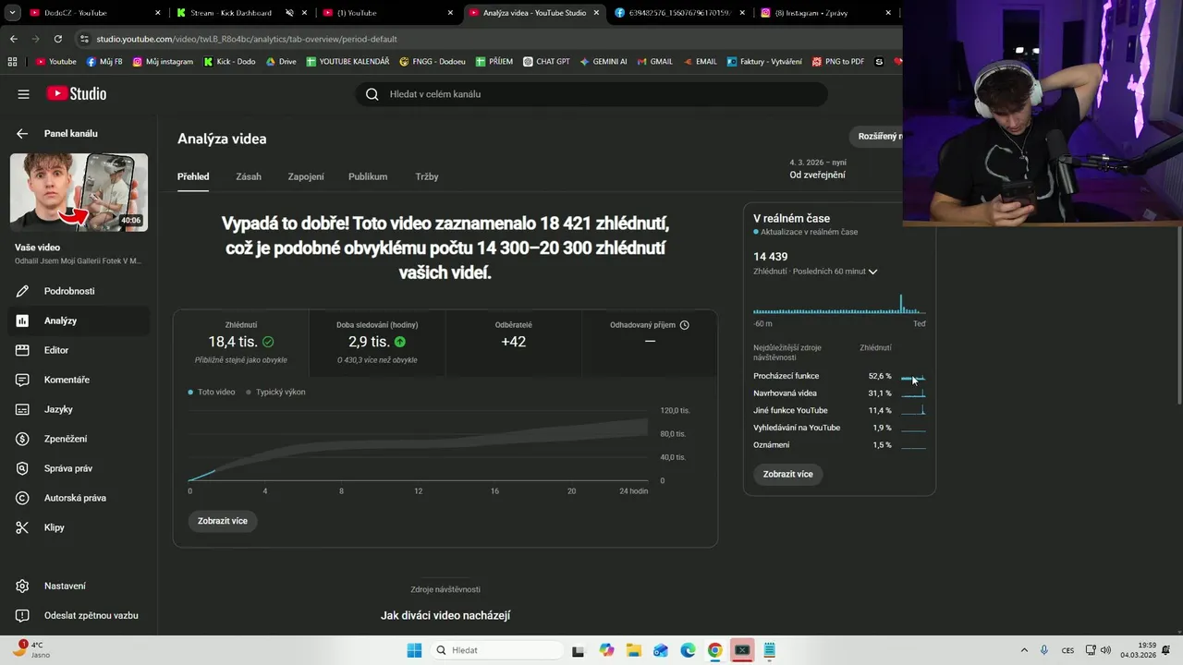Click the Rozšířený režim button
Image resolution: width=1183 pixels, height=665 pixels.
(876, 137)
